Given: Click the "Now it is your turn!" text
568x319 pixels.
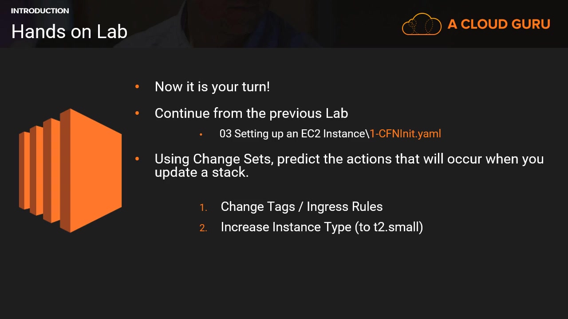Looking at the screenshot, I should pyautogui.click(x=212, y=87).
